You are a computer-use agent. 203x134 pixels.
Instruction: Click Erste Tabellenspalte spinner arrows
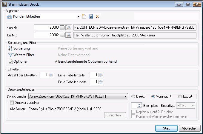tap(101, 82)
